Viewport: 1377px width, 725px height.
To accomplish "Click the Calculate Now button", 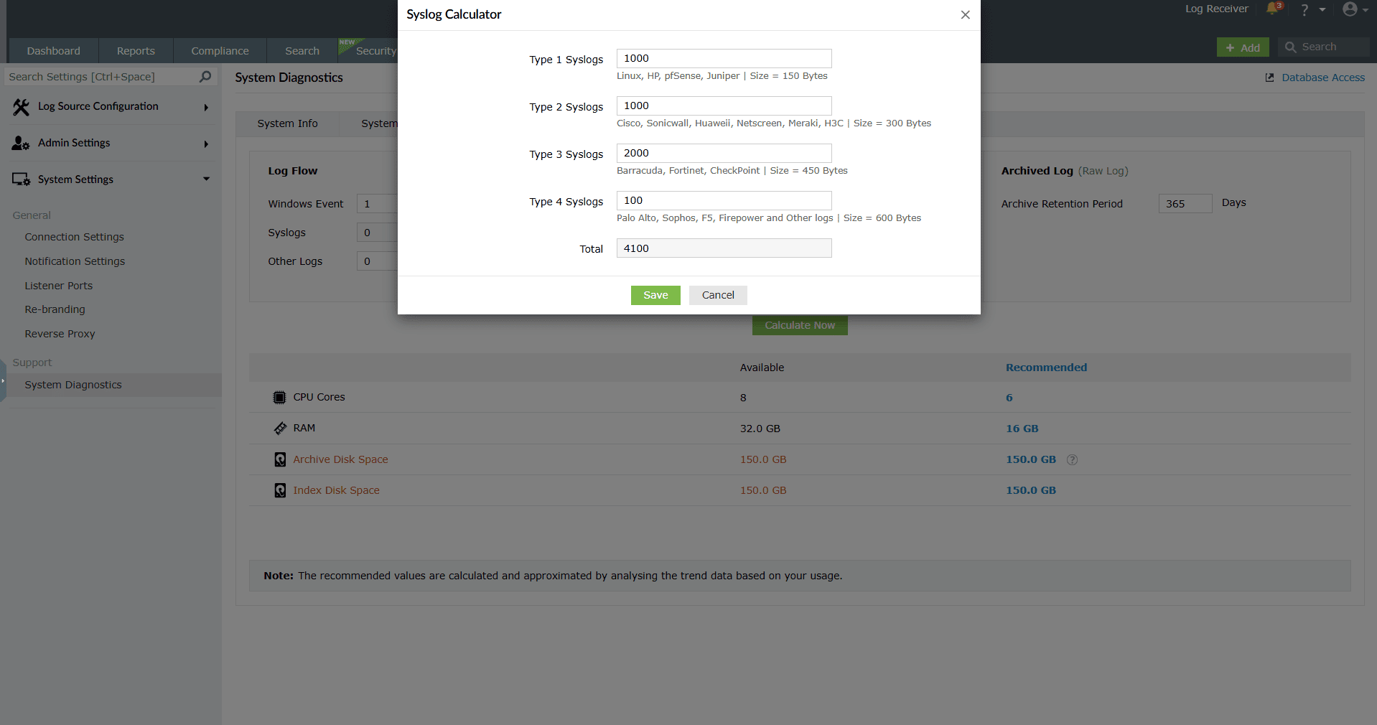I will [800, 325].
